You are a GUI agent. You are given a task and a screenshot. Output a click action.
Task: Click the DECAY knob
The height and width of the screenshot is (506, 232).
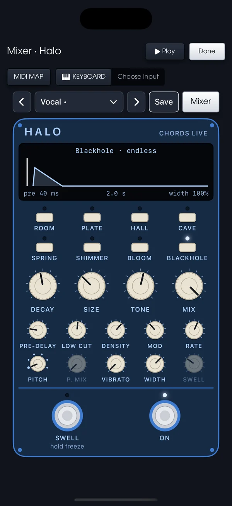click(x=43, y=286)
